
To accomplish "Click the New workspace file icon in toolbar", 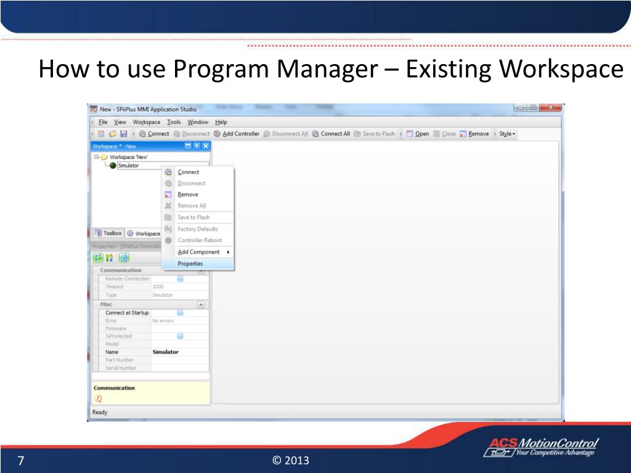I will tap(101, 134).
